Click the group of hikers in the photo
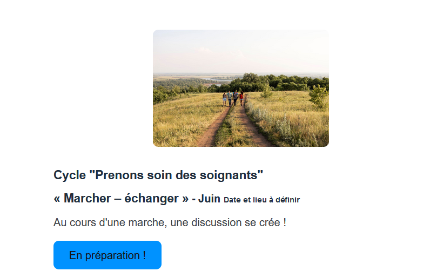Image resolution: width=423 pixels, height=278 pixels. click(x=233, y=98)
